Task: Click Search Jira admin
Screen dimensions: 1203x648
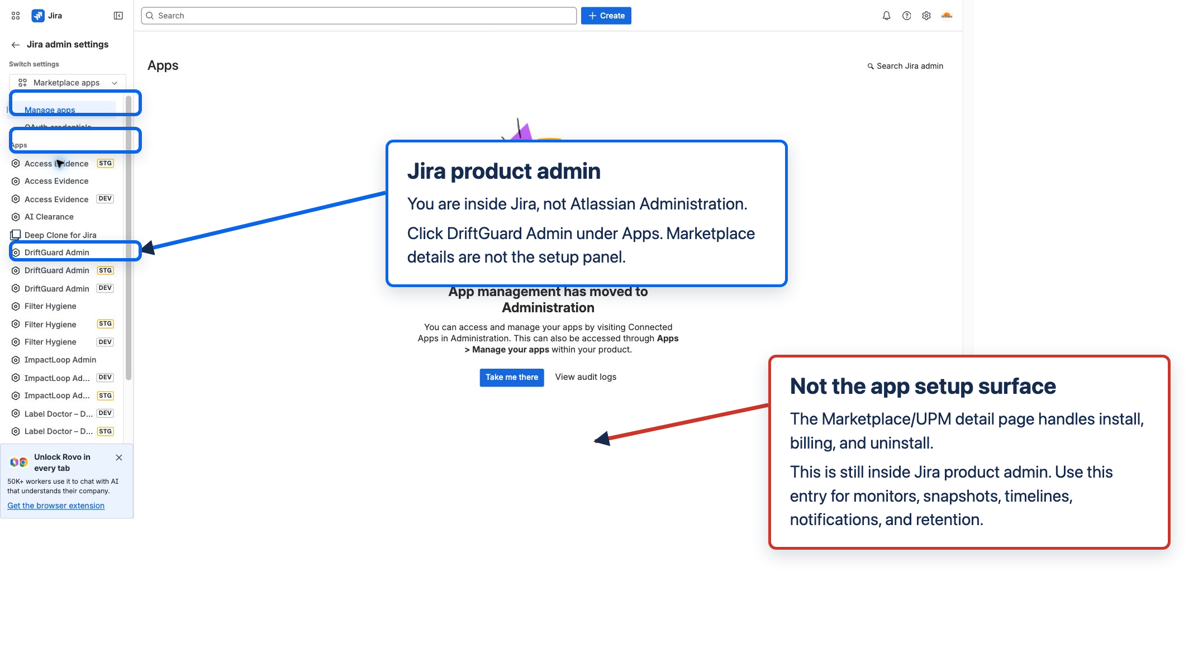Action: point(905,66)
